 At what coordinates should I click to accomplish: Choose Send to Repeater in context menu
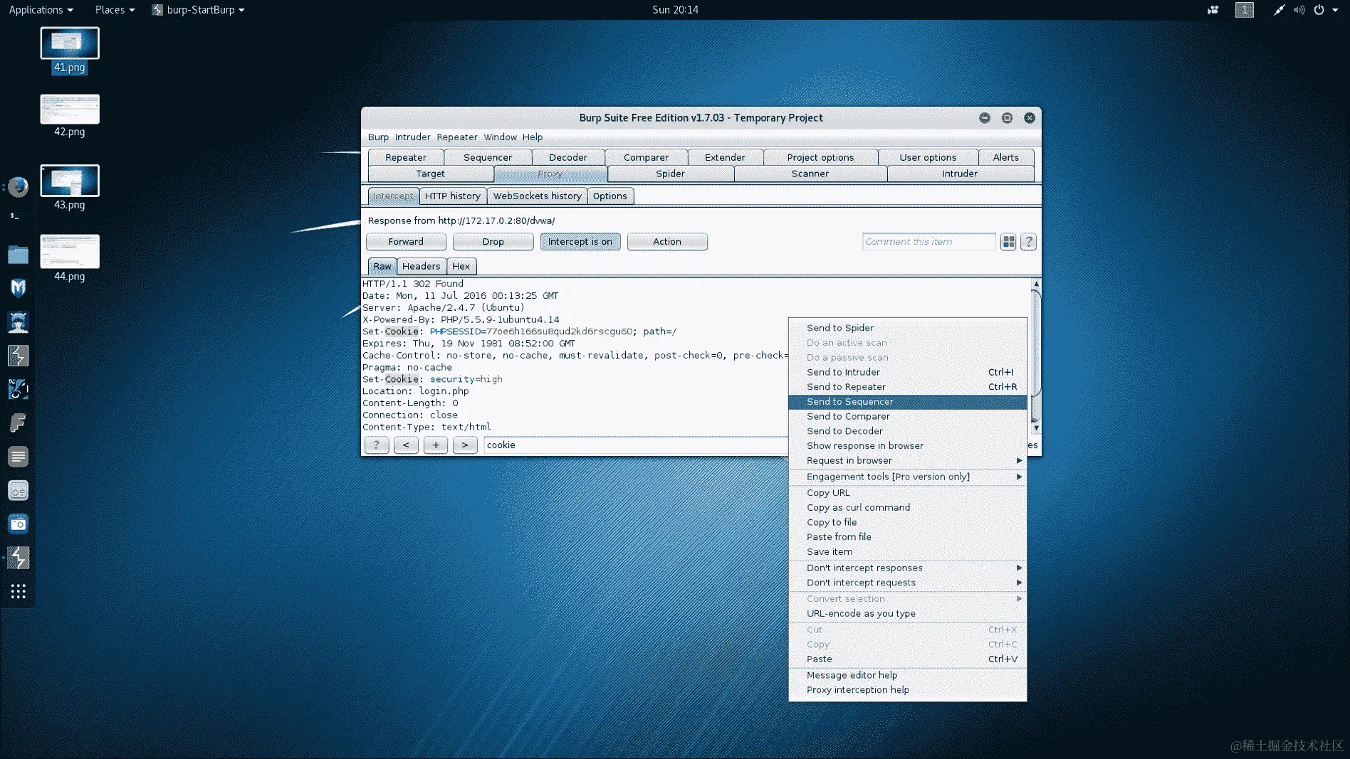click(908, 387)
